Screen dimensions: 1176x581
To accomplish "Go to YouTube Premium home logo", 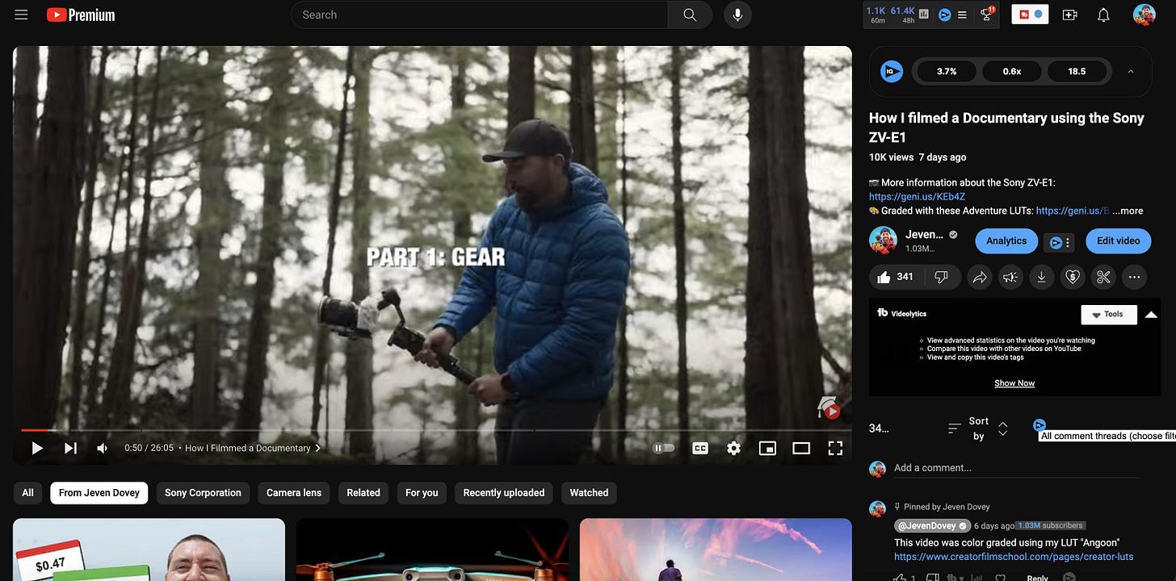I will [x=81, y=15].
